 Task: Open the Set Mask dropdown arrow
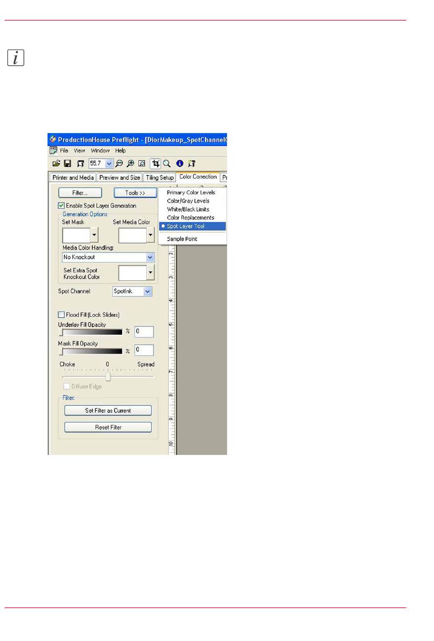point(94,235)
